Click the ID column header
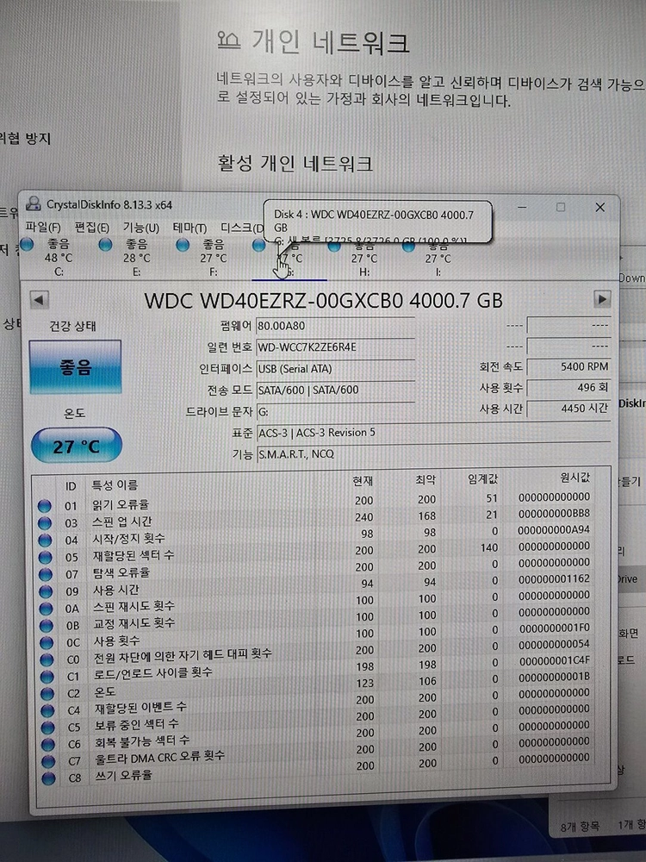This screenshot has height=862, width=646. 71,486
